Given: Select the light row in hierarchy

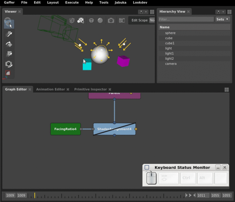Looking at the screenshot, I should pyautogui.click(x=194, y=48).
